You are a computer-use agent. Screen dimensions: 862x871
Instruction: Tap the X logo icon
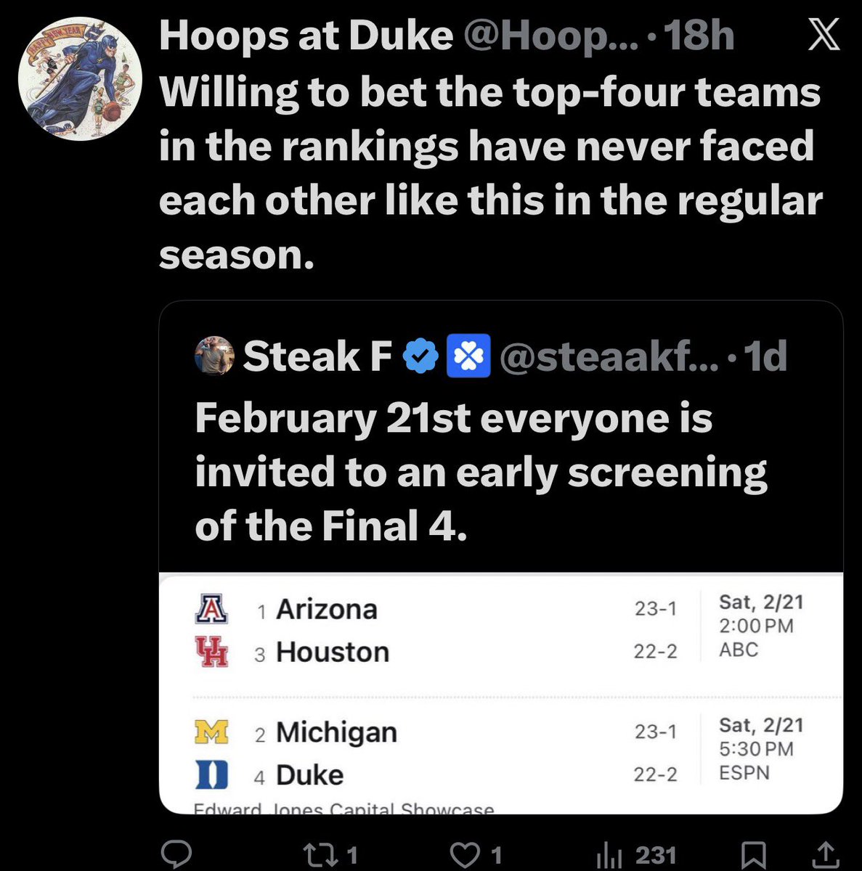pos(824,35)
